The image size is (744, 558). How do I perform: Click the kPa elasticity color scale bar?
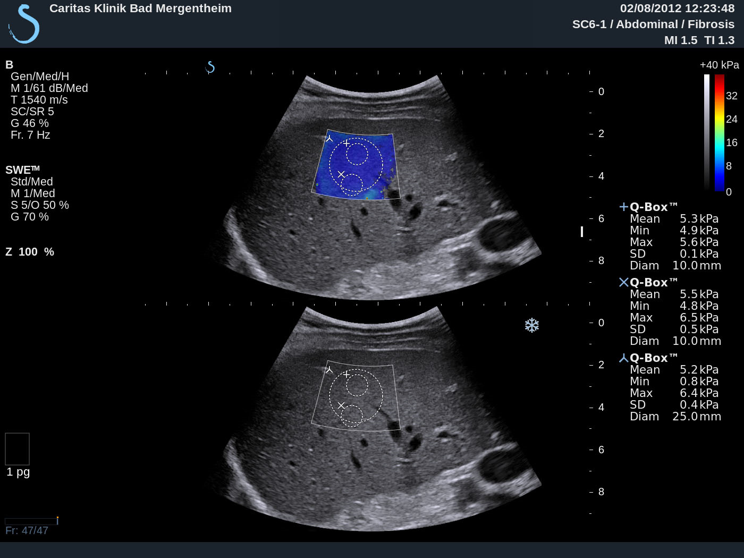pos(720,132)
